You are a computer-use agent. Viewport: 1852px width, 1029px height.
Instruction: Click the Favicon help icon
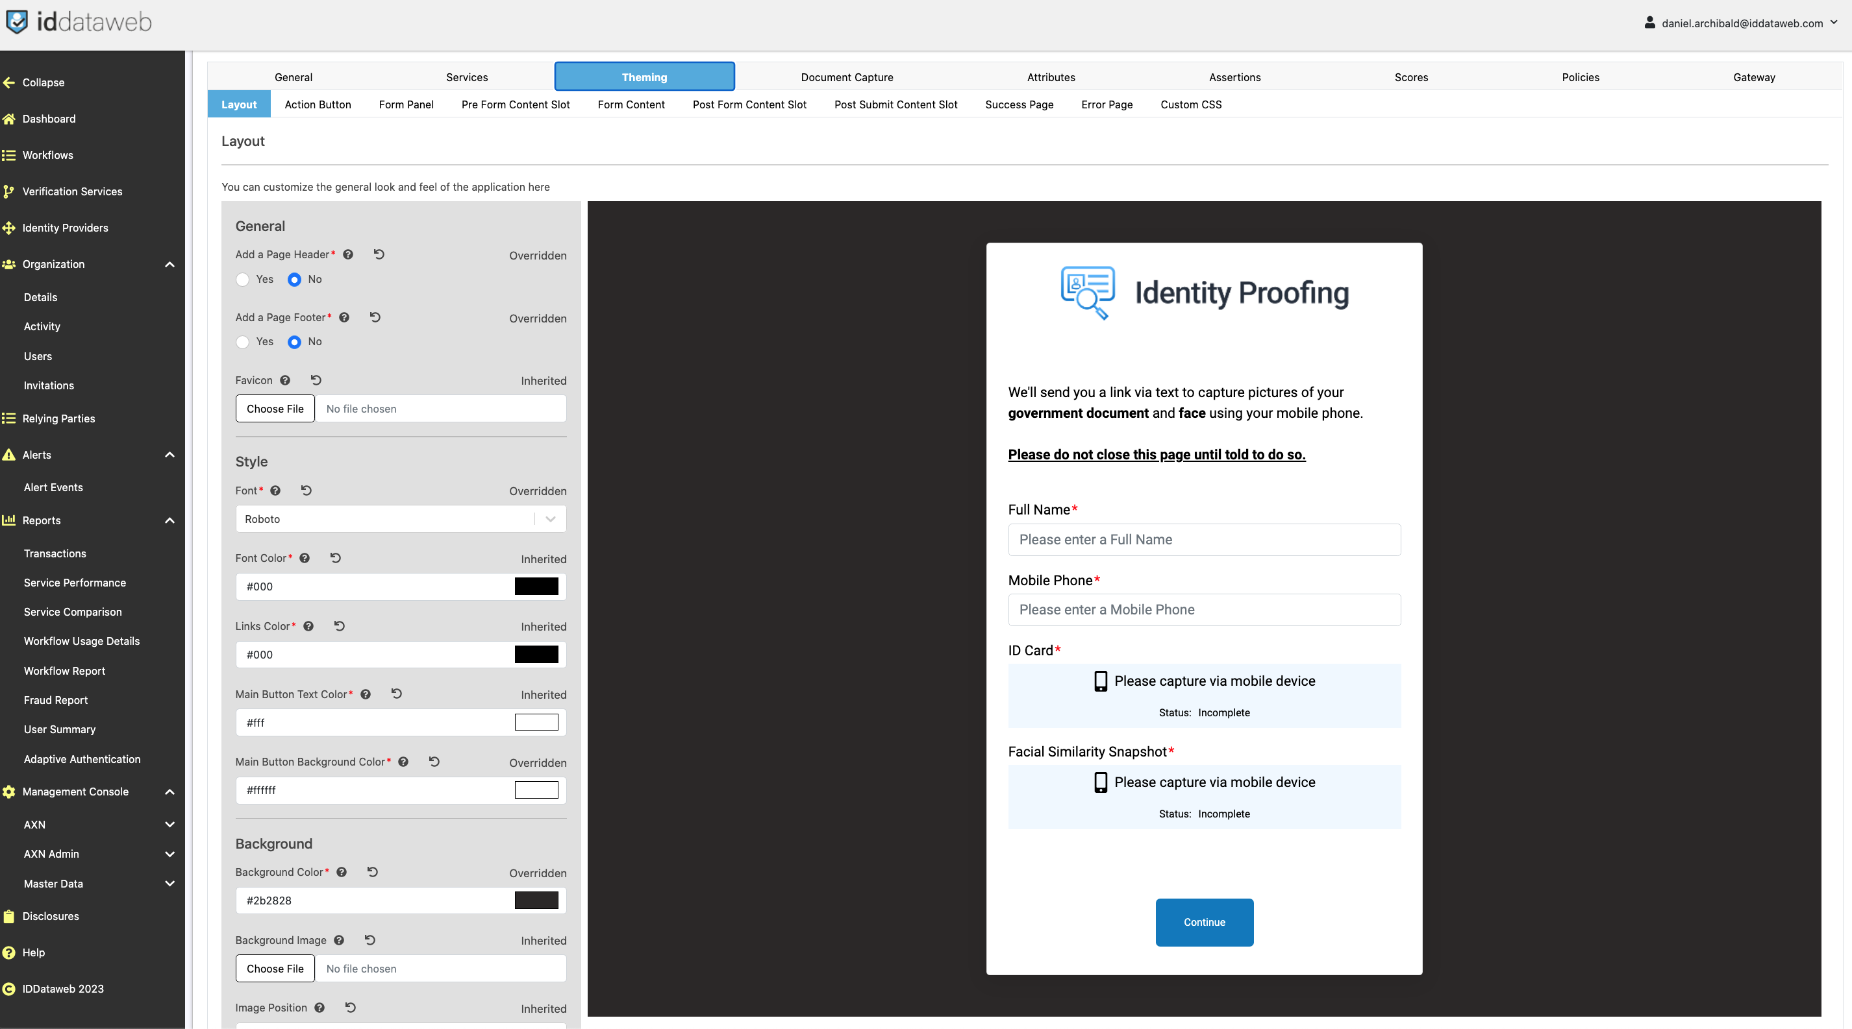286,381
